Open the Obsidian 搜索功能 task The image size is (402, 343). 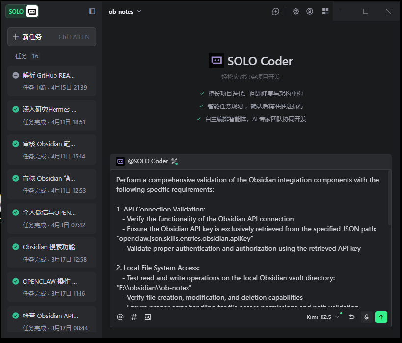52,253
